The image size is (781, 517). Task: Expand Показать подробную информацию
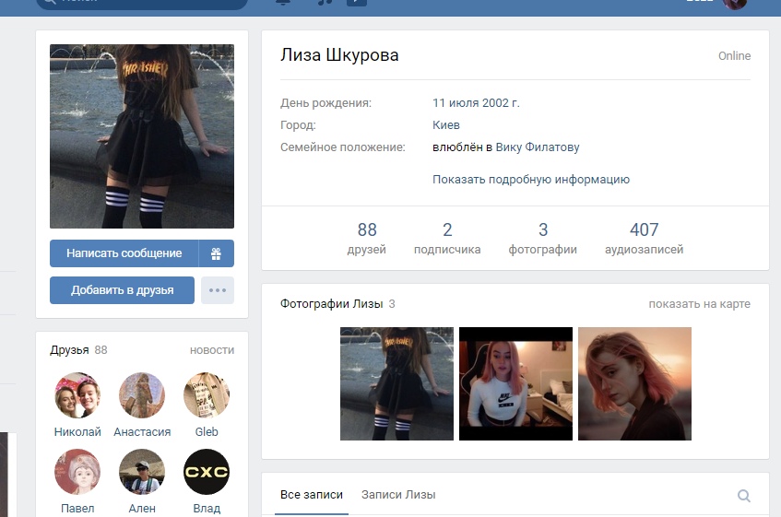click(531, 179)
